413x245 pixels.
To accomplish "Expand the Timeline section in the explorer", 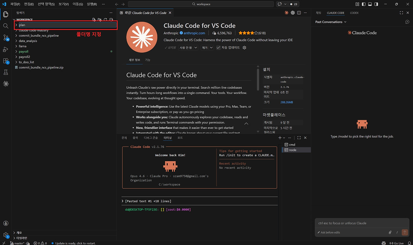I will coord(65,238).
